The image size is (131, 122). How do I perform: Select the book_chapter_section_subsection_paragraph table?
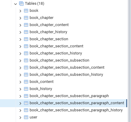point(69,96)
